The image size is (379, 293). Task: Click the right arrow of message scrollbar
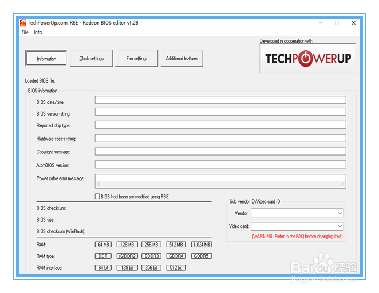point(342,184)
